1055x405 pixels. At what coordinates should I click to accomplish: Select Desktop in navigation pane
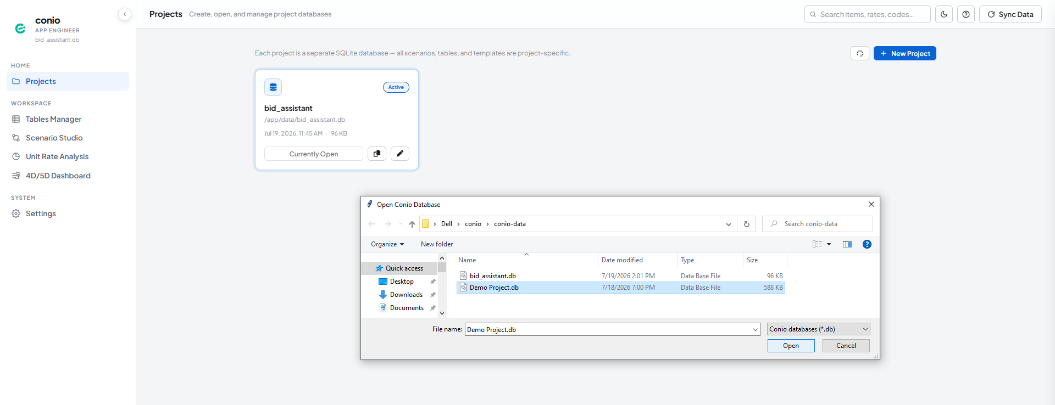(402, 282)
